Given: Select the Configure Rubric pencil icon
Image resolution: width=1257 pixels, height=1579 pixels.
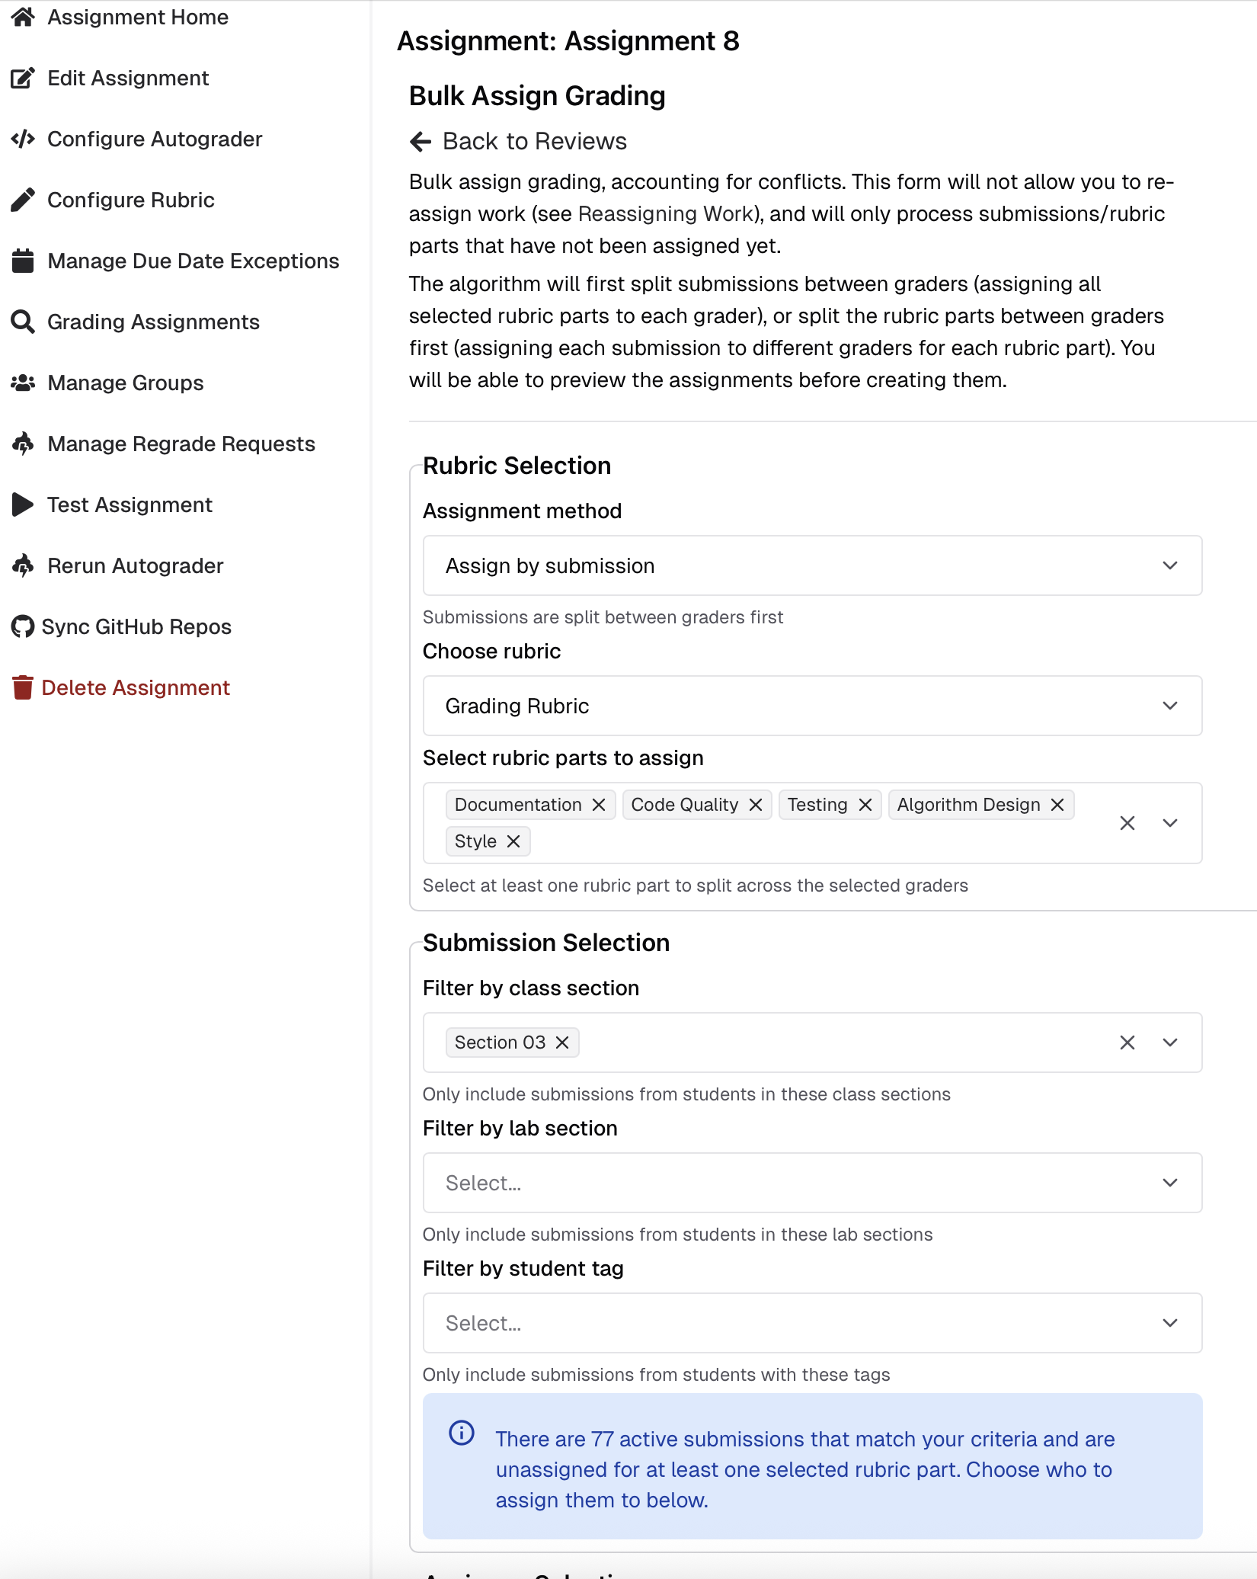Looking at the screenshot, I should [23, 199].
